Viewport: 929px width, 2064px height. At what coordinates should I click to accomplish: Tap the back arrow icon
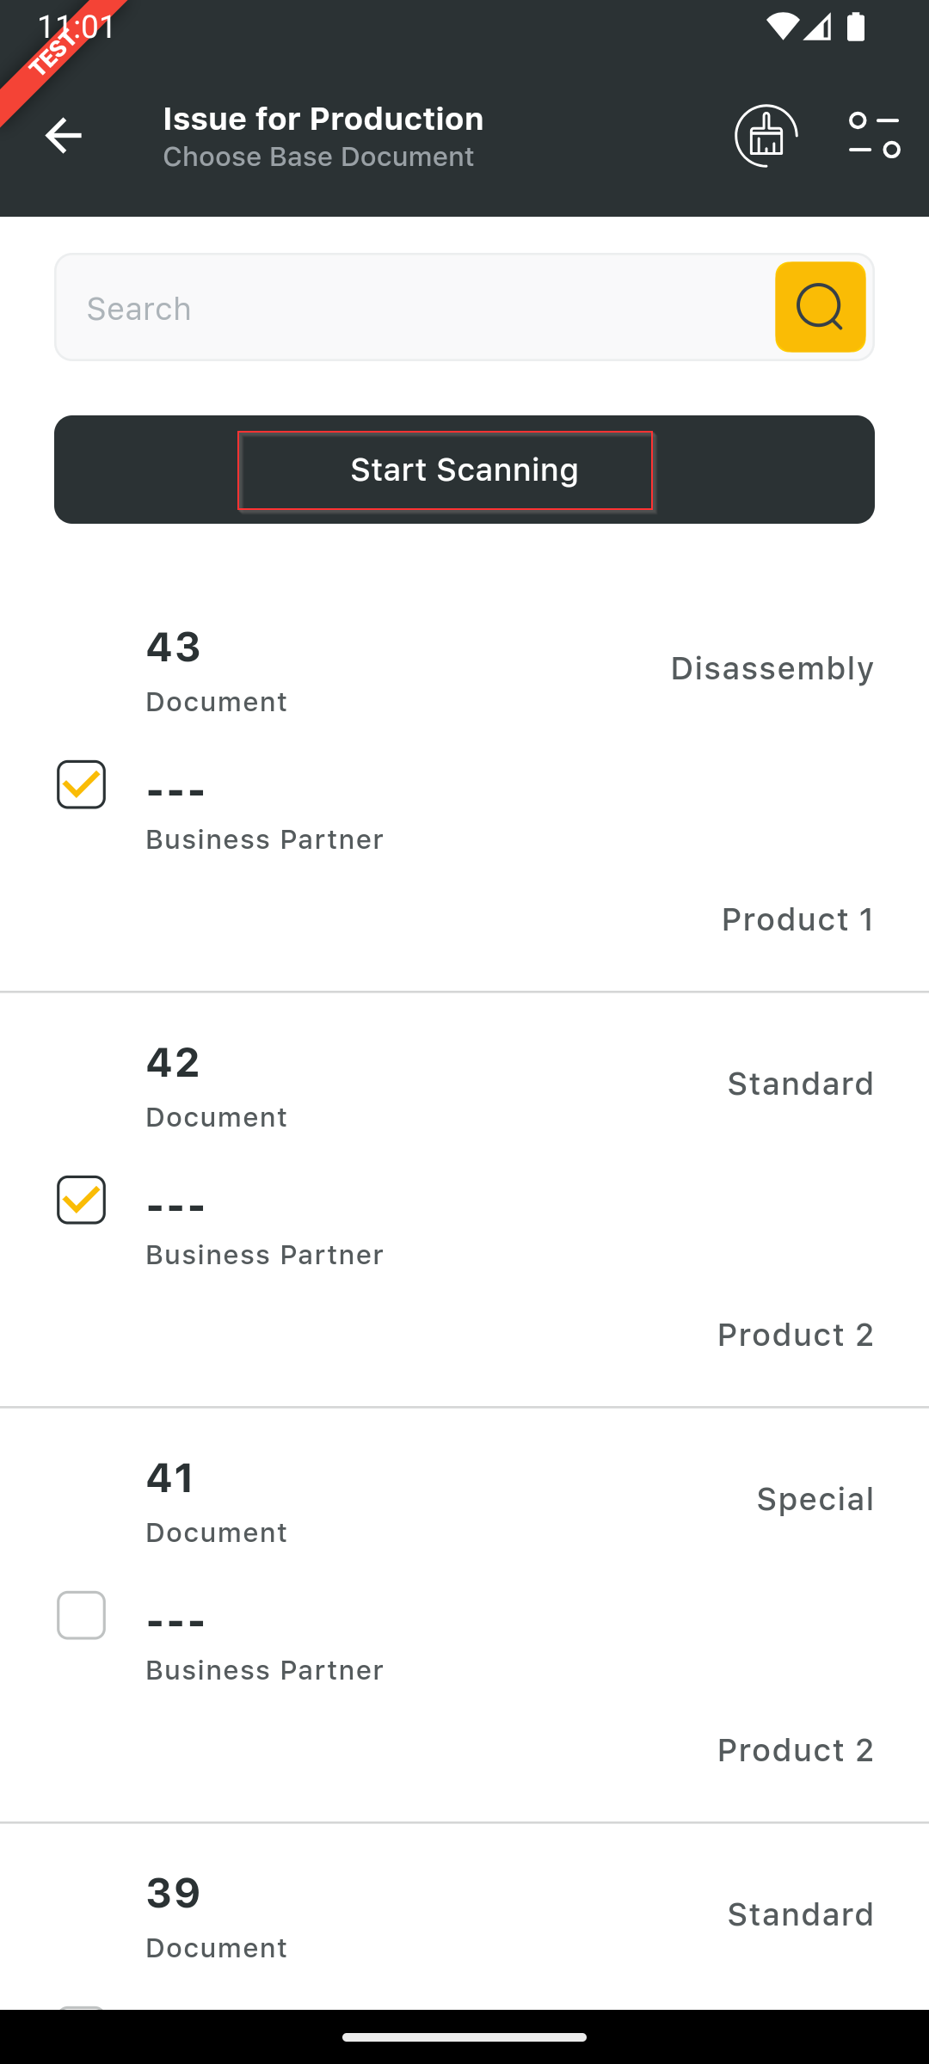pos(63,136)
